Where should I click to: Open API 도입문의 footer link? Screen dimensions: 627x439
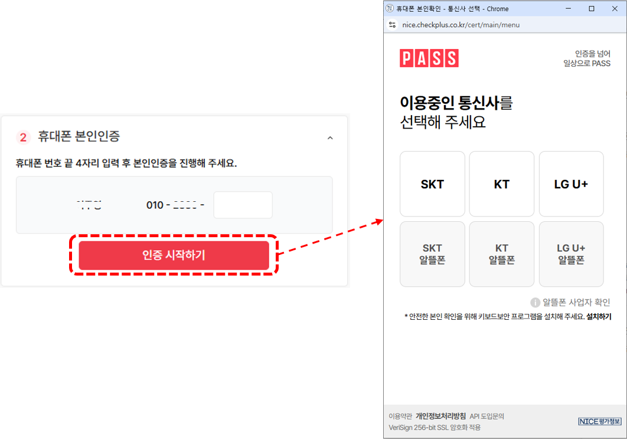486,416
